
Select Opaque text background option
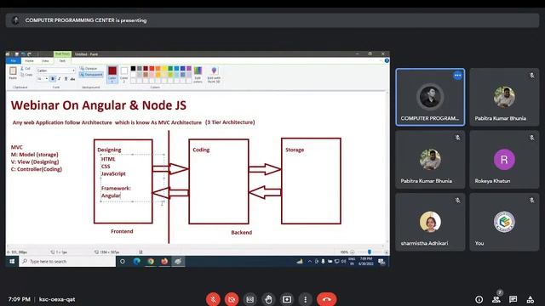point(89,69)
